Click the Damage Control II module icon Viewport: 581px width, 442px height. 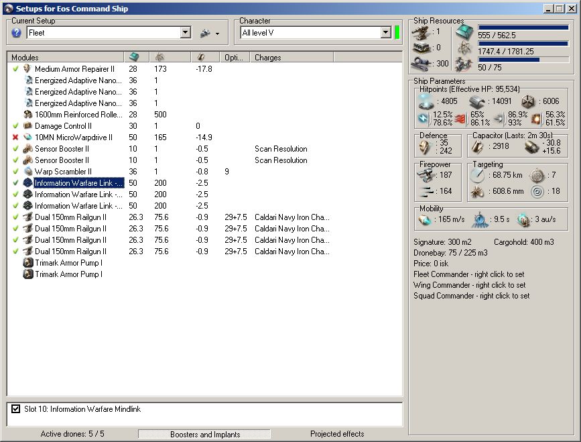coord(28,126)
